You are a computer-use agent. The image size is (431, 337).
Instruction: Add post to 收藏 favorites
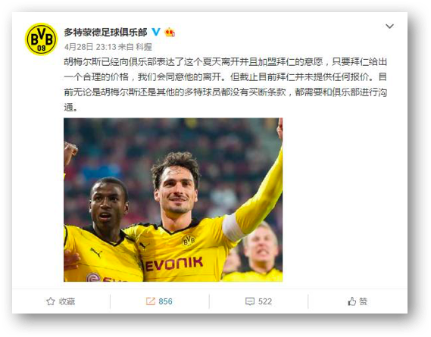point(61,301)
